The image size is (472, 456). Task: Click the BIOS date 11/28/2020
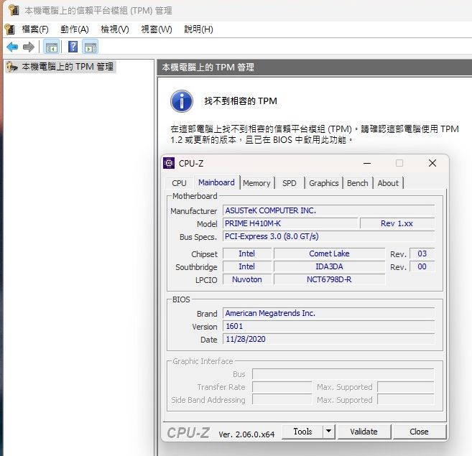tap(329, 339)
